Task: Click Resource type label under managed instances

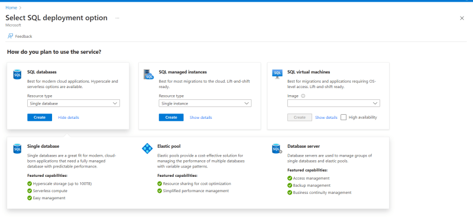Action: pos(171,96)
